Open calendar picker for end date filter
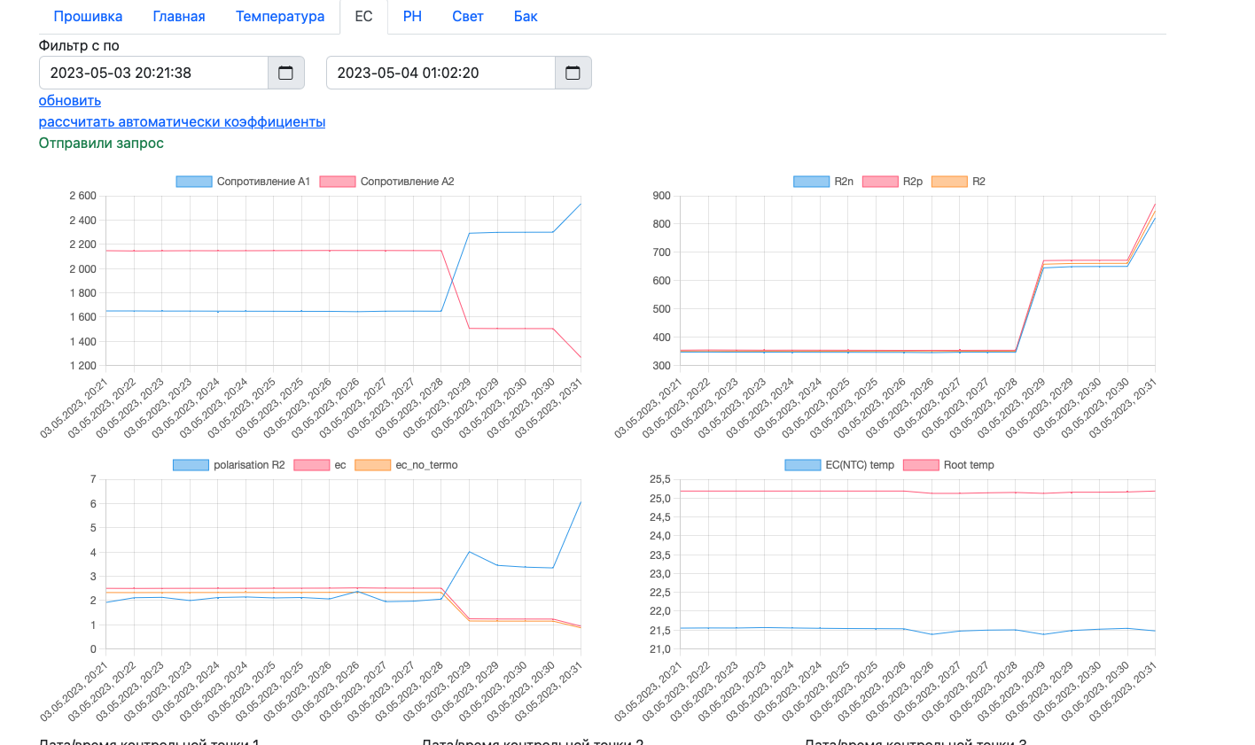The width and height of the screenshot is (1255, 745). click(573, 73)
